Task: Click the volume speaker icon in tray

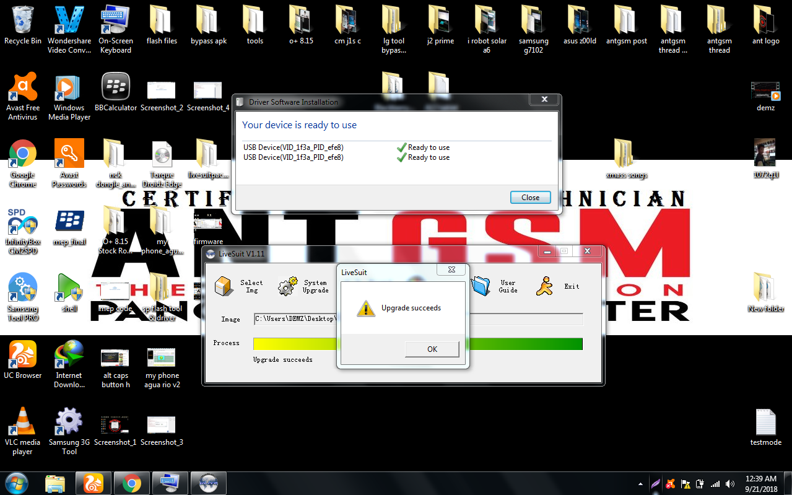Action: pyautogui.click(x=729, y=484)
